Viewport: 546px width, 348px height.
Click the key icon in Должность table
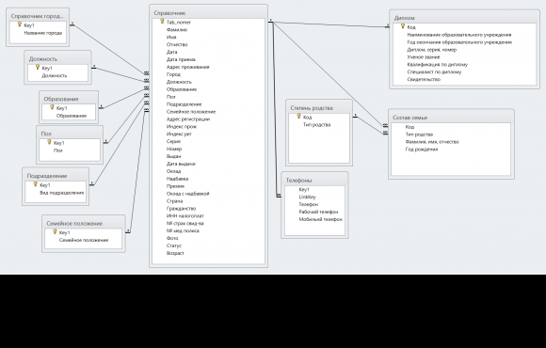pos(38,68)
